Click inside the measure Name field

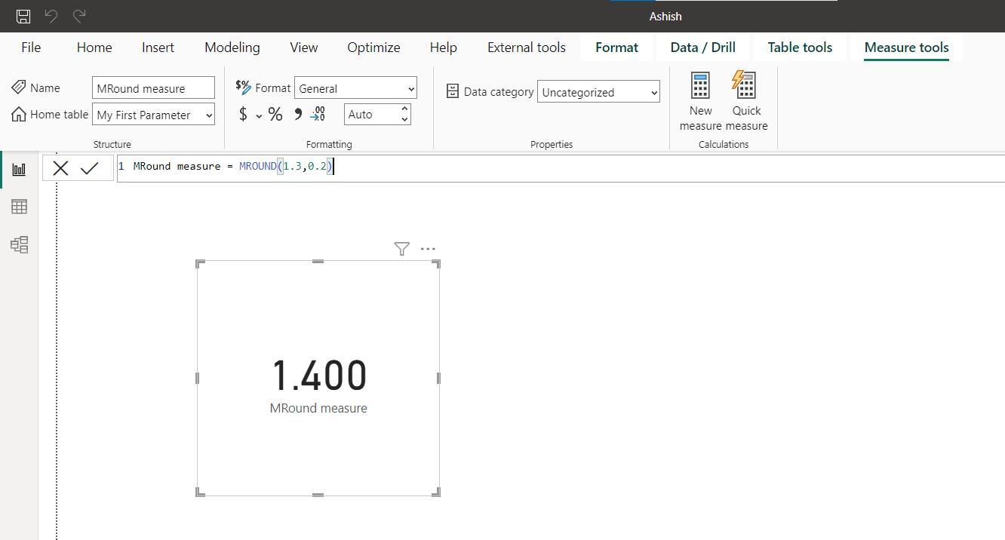pyautogui.click(x=153, y=87)
